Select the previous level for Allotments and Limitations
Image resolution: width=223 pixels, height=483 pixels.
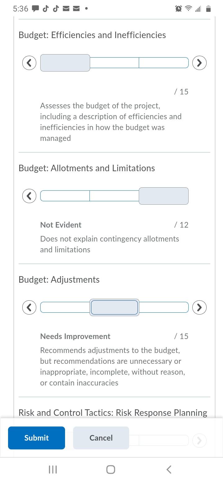pyautogui.click(x=29, y=196)
